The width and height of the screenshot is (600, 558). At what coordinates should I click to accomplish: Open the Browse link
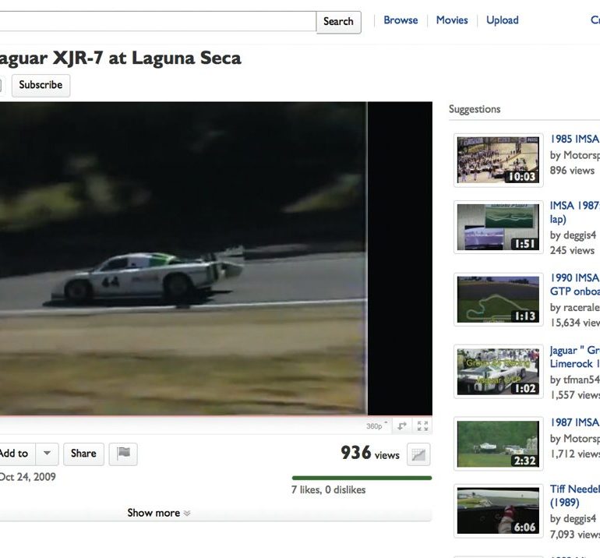click(401, 20)
